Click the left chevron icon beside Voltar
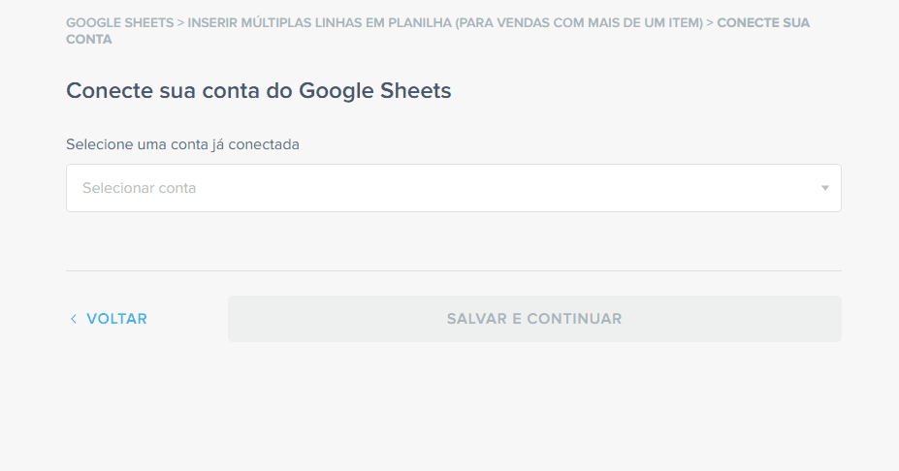The width and height of the screenshot is (899, 471). tap(73, 319)
